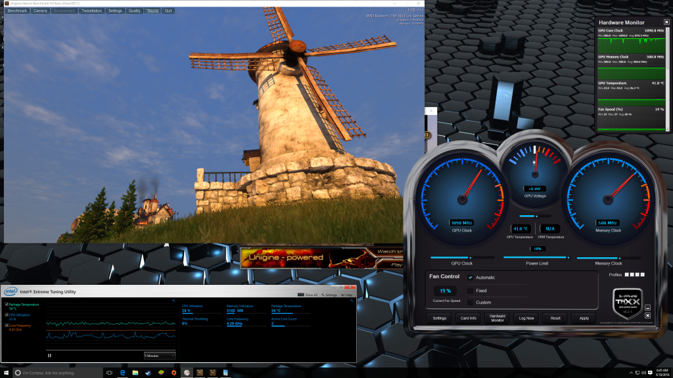Click the Sapphire TRIXX shield logo
Viewport: 673px width, 378px height.
[628, 303]
